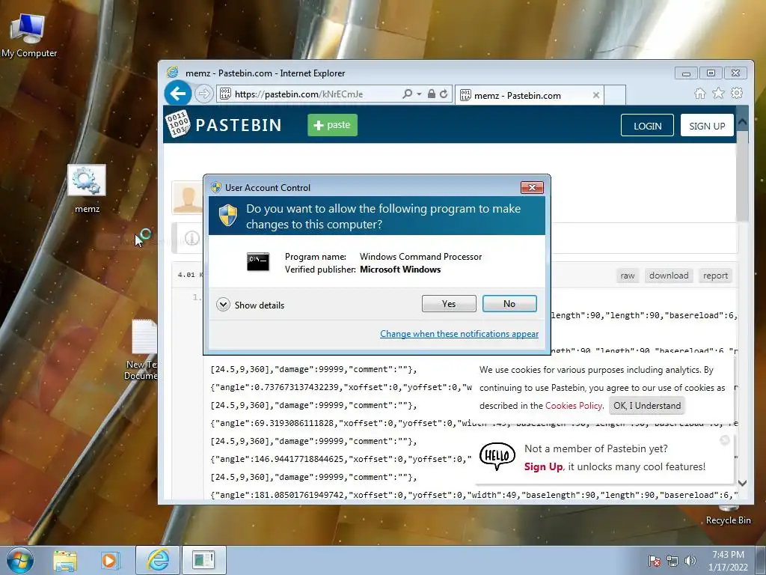The image size is (766, 575).
Task: Select the memz - Pastebin.com tab
Action: pyautogui.click(x=530, y=95)
